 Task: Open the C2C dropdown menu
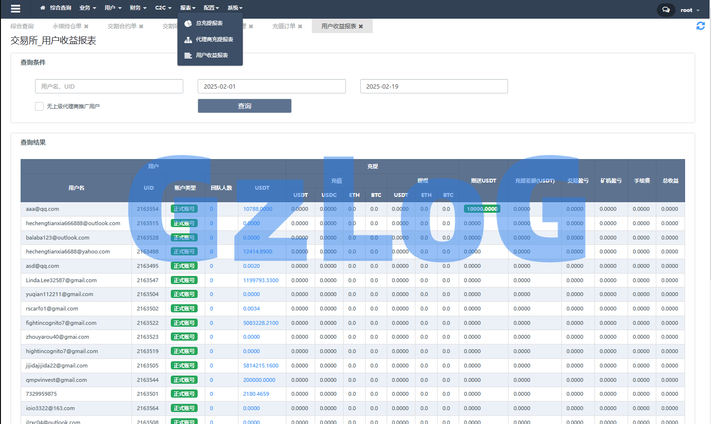pyautogui.click(x=163, y=8)
